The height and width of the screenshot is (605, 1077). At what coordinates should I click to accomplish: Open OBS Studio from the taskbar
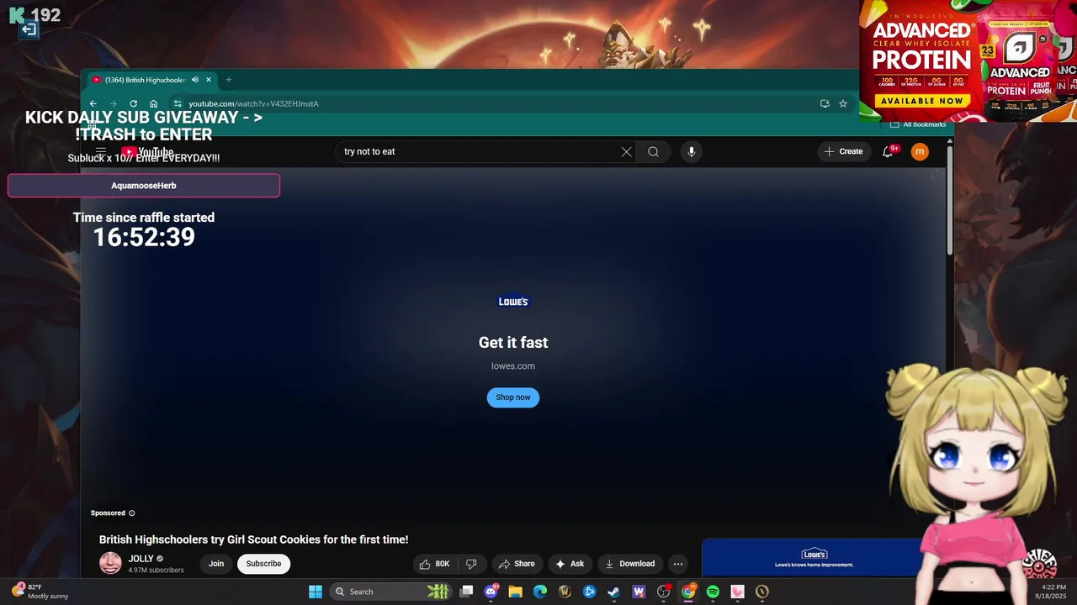pos(664,592)
